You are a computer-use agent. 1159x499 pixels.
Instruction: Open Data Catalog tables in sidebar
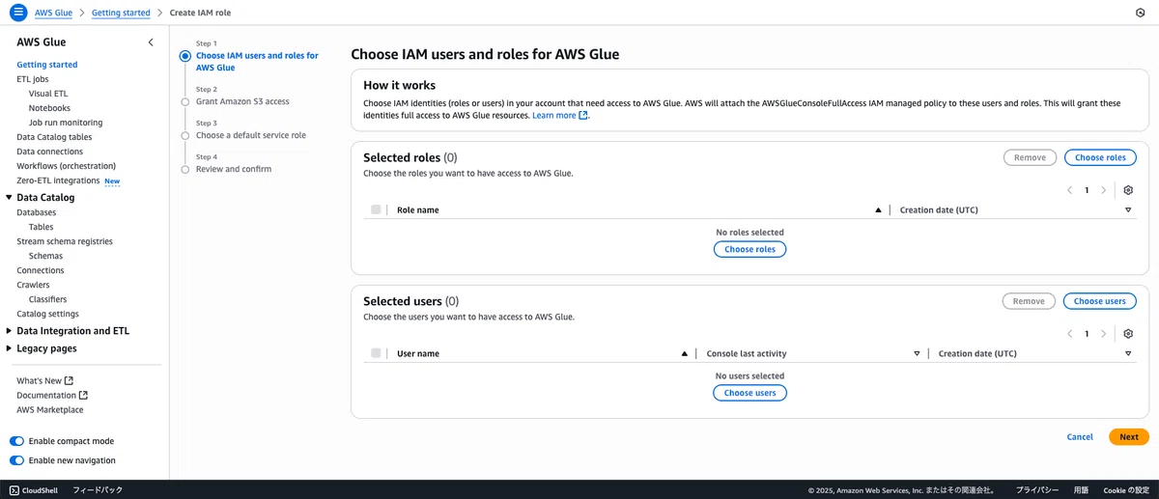click(x=54, y=137)
